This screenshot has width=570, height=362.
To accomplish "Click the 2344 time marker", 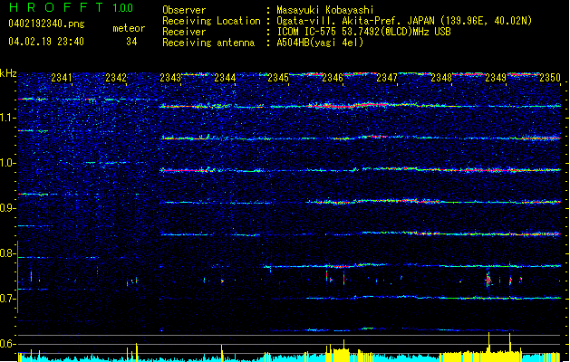I will tap(225, 78).
